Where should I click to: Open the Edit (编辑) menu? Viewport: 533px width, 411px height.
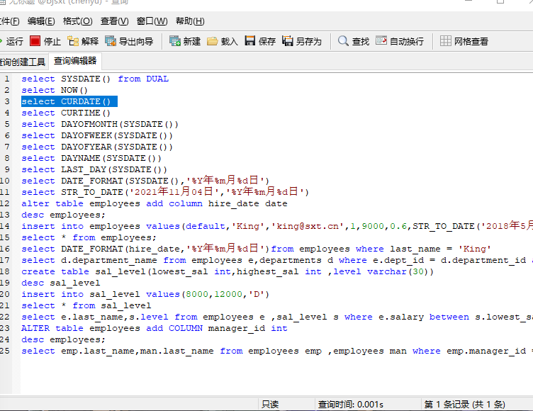[x=41, y=21]
